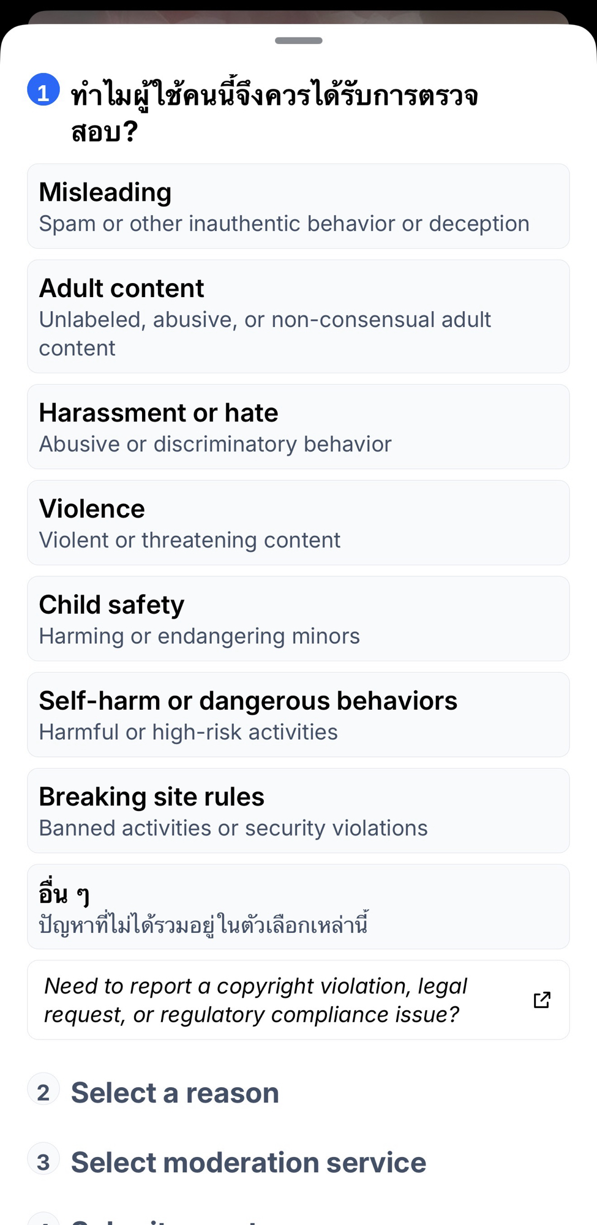Click the step 2 number badge

coord(43,1091)
